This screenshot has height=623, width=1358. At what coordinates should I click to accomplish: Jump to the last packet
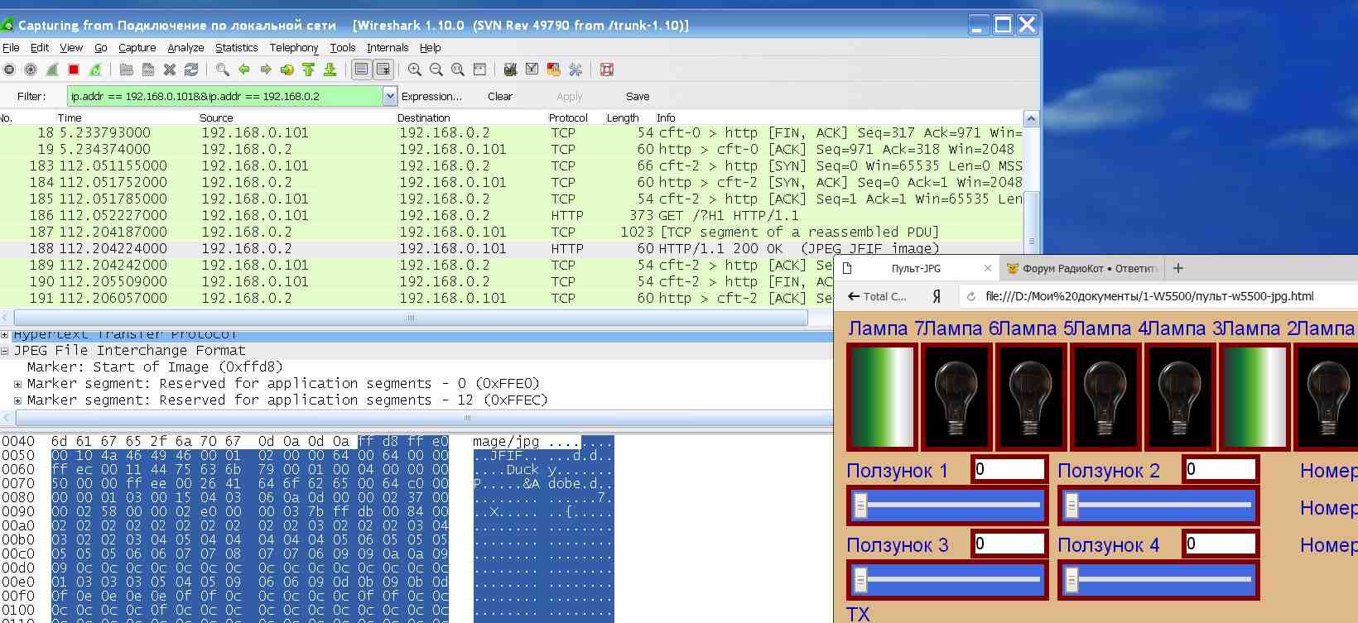330,69
